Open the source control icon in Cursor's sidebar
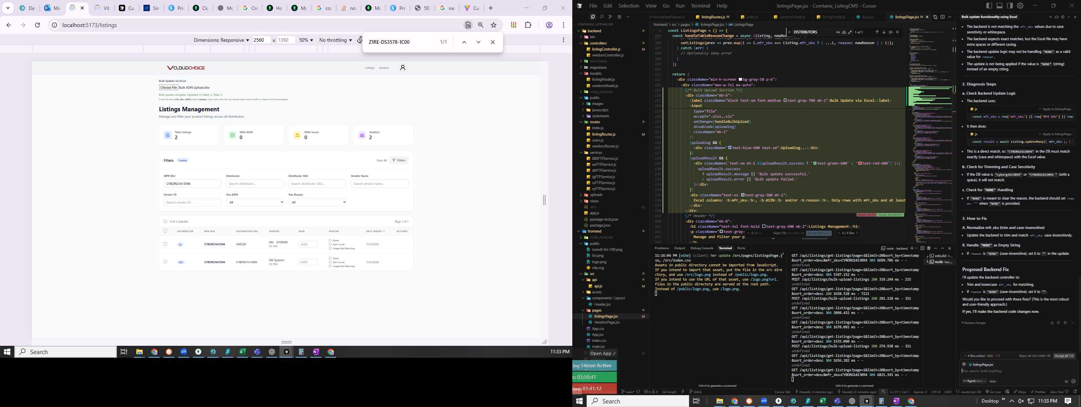Image resolution: width=1081 pixels, height=407 pixels. [x=610, y=17]
